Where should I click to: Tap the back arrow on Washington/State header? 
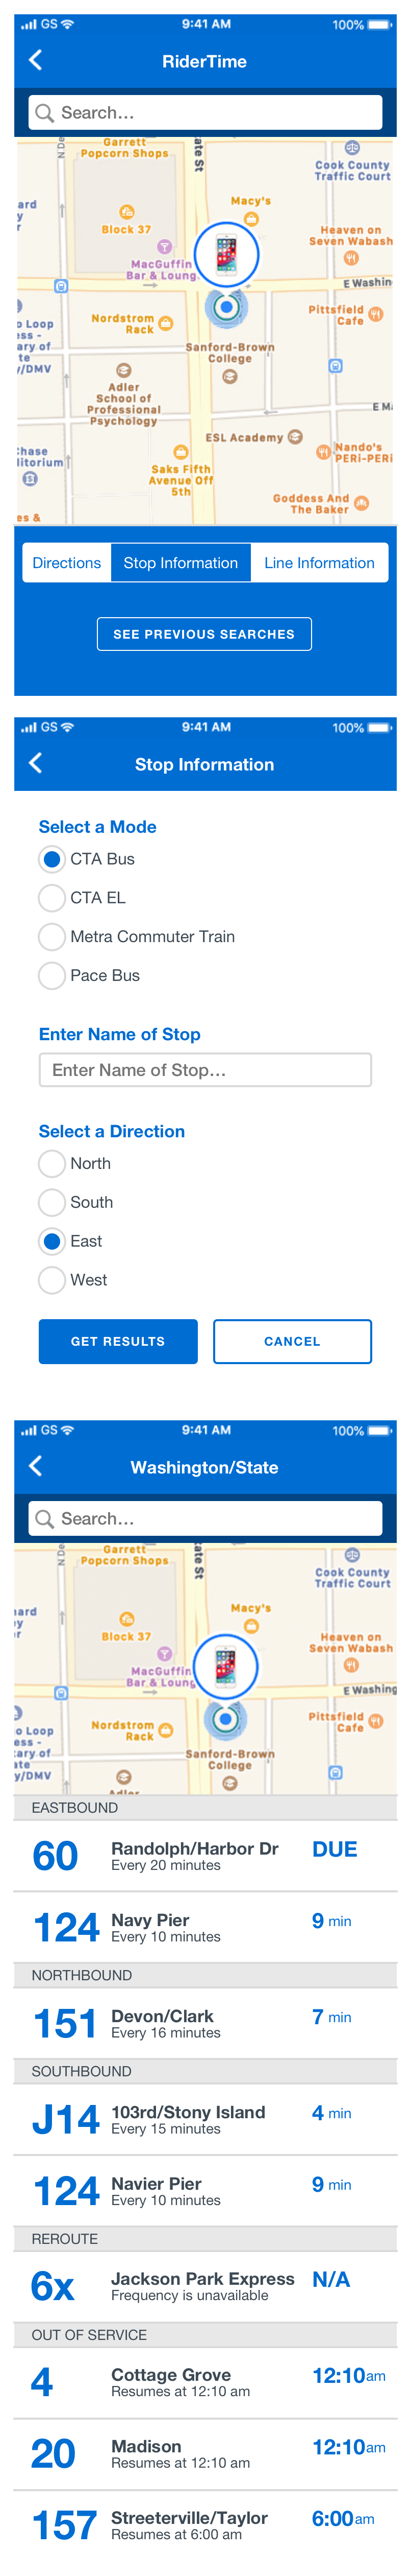[36, 1466]
